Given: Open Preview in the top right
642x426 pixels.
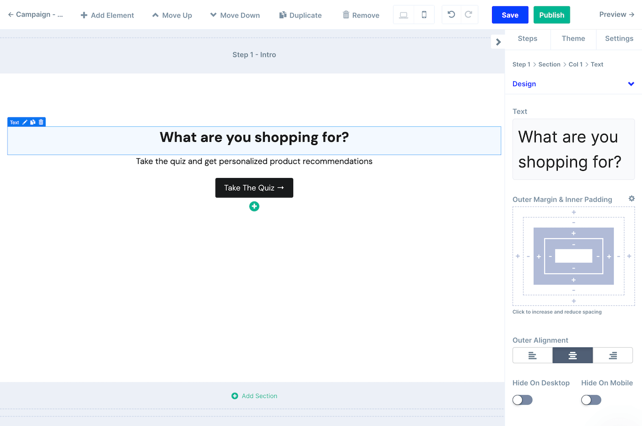Looking at the screenshot, I should pos(617,15).
